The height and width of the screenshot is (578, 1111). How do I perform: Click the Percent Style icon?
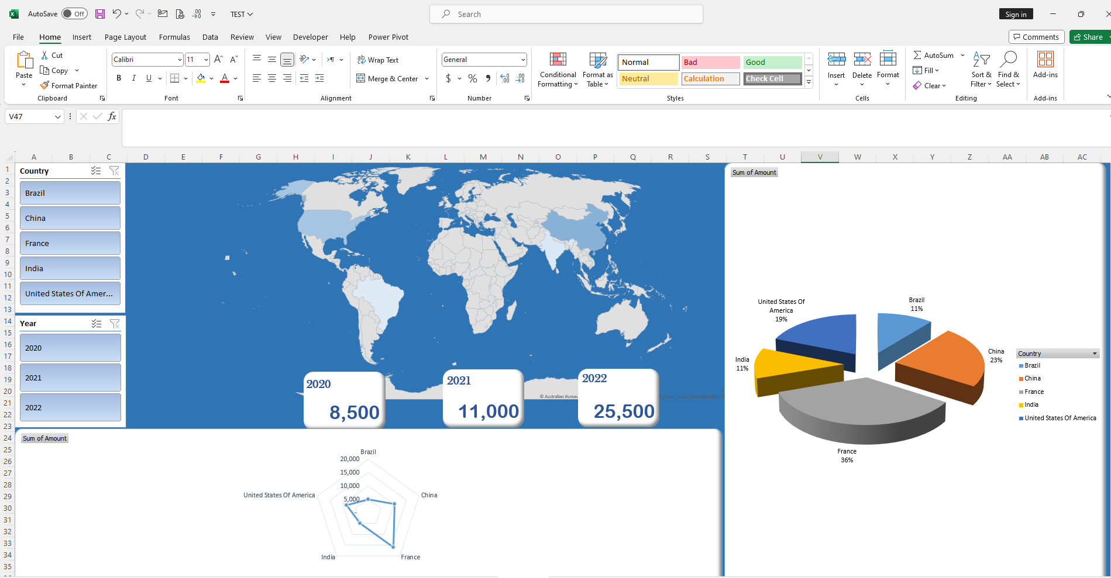[x=473, y=78]
